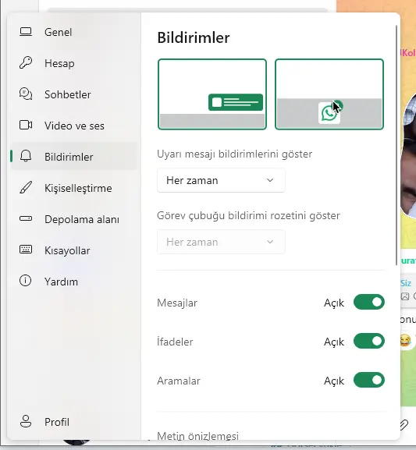Click the İfadeler label
The width and height of the screenshot is (416, 450).
[x=175, y=342]
